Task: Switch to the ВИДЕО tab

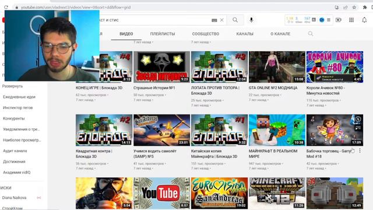Action: (126, 34)
